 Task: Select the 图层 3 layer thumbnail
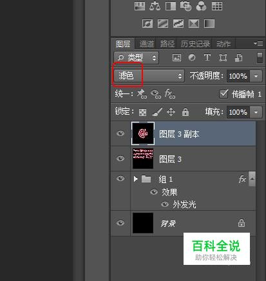(x=143, y=159)
